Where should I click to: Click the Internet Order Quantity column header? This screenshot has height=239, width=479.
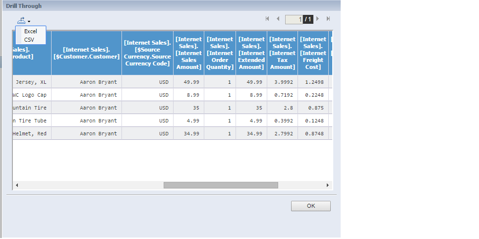tap(220, 53)
